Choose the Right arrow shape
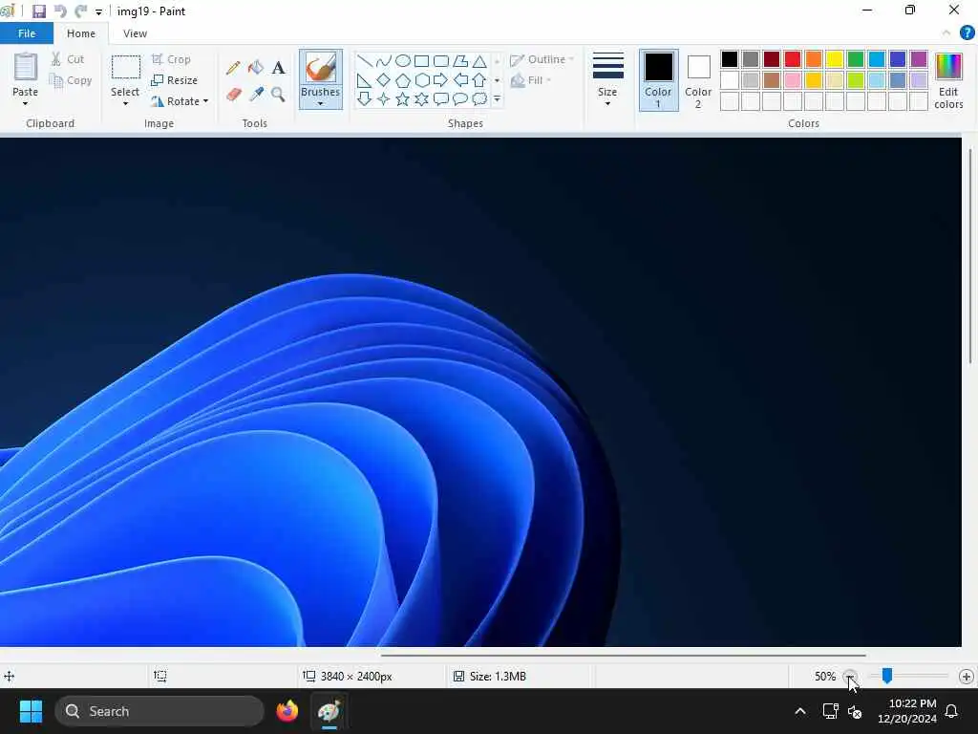Viewport: 978px width, 734px height. [x=441, y=80]
